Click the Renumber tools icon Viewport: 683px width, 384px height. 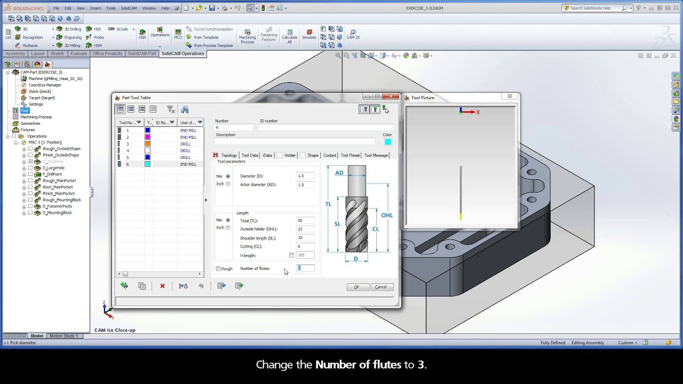click(x=183, y=286)
